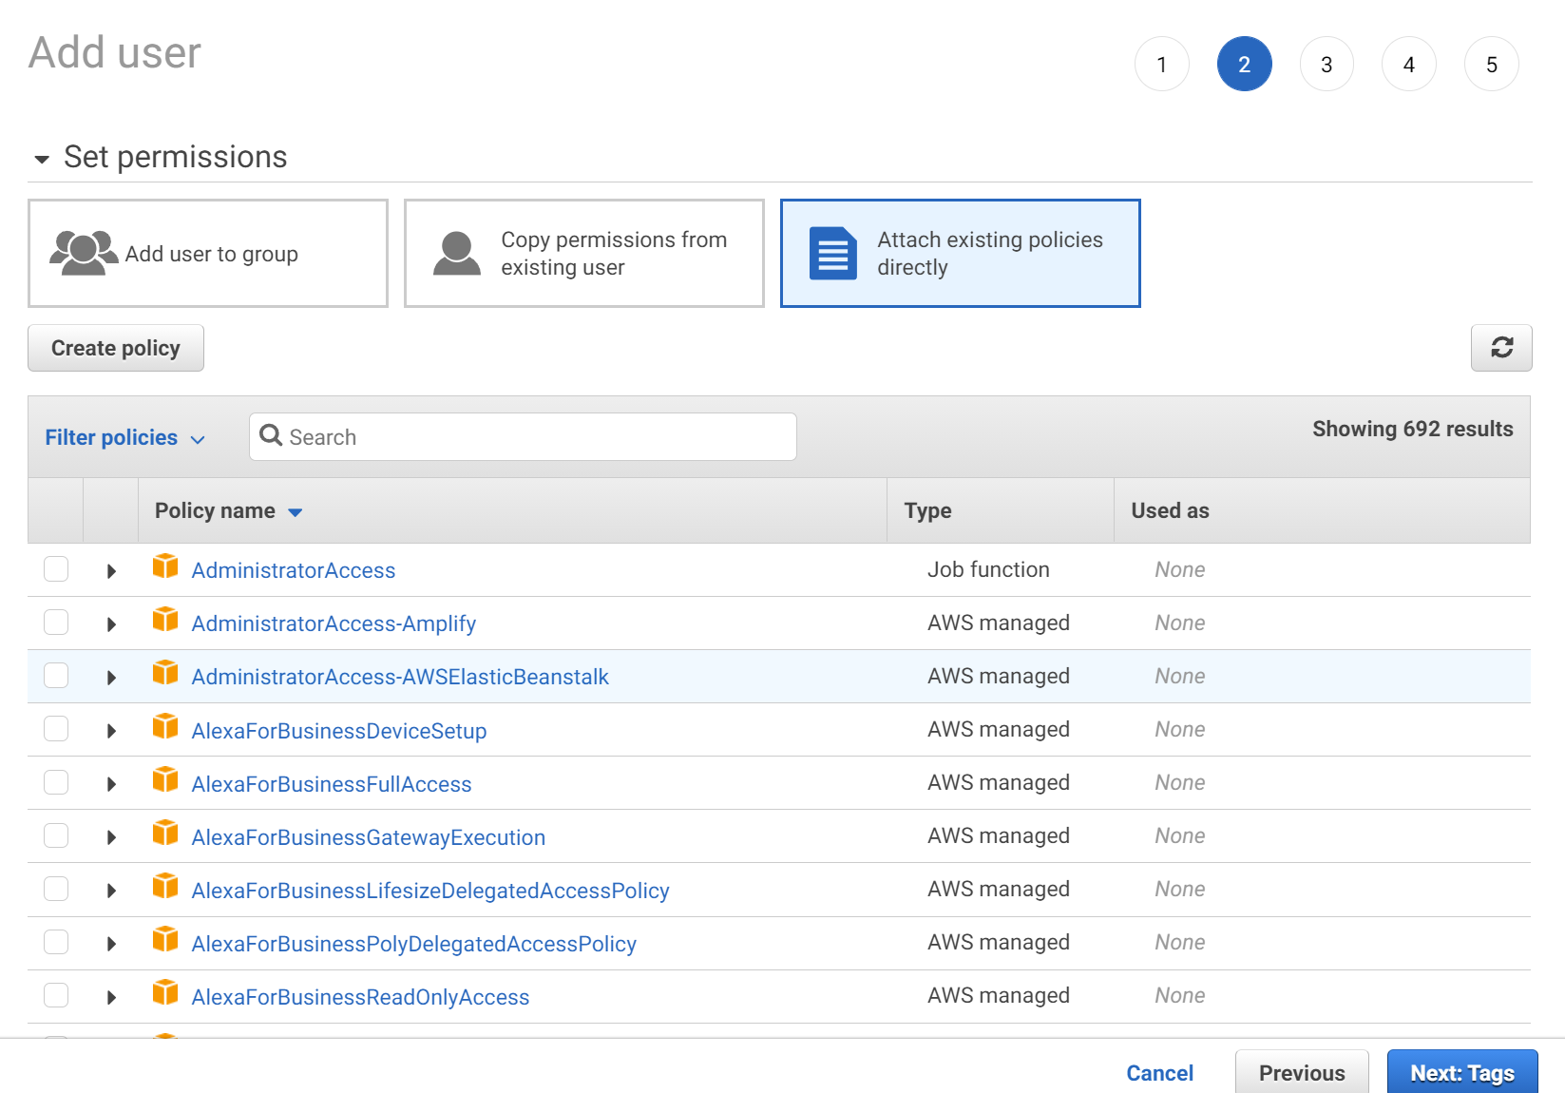Image resolution: width=1565 pixels, height=1093 pixels.
Task: Check the AdministratorAccess policy checkbox
Action: pyautogui.click(x=56, y=569)
